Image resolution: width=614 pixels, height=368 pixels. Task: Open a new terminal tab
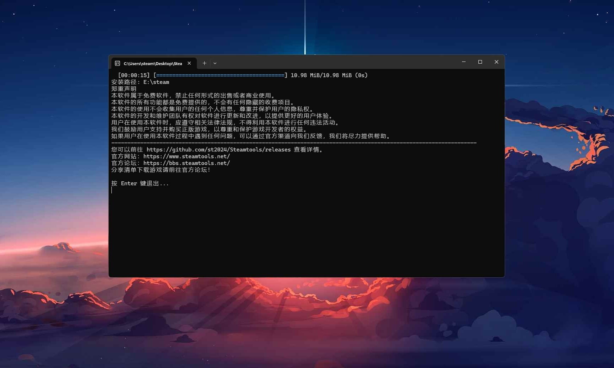click(x=204, y=63)
